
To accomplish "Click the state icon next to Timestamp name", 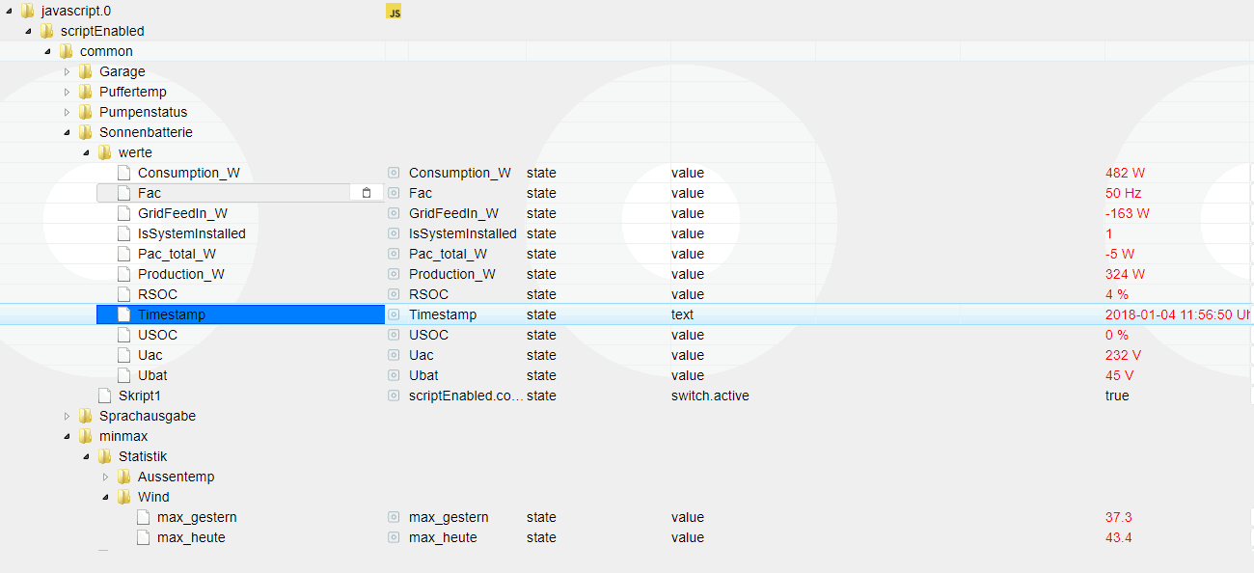I will [x=394, y=314].
